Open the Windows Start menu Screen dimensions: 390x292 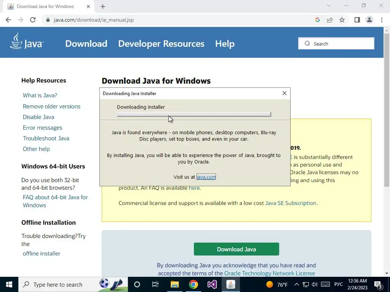tap(9, 284)
